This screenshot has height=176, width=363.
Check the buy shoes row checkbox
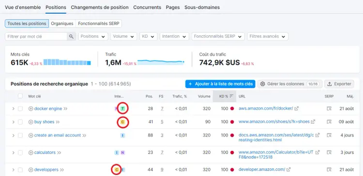[20, 122]
